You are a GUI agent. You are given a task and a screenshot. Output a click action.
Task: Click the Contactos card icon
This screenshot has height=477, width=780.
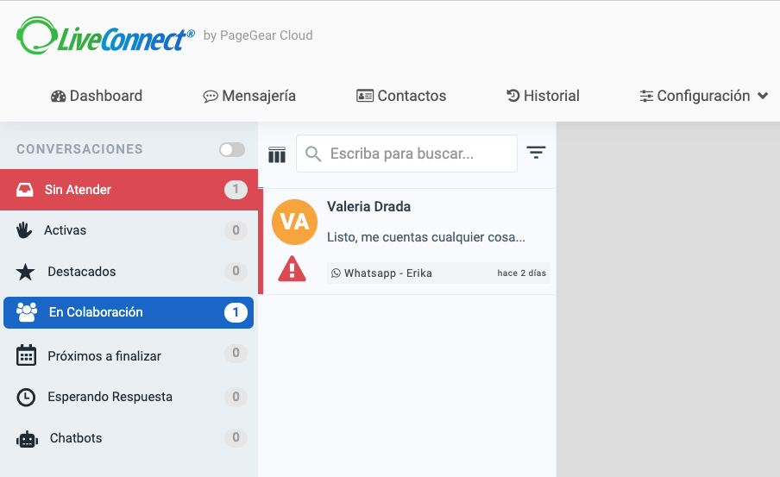[x=365, y=96]
